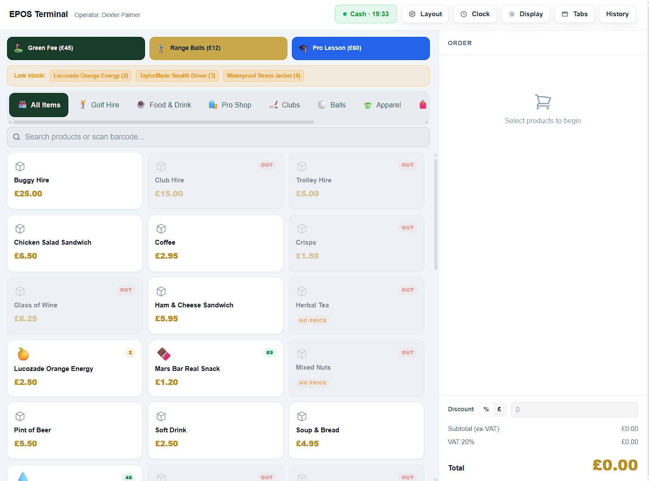Click low stock tag Lucozade Orange Energy (2)
Screen dimensions: 649x481
tap(91, 76)
